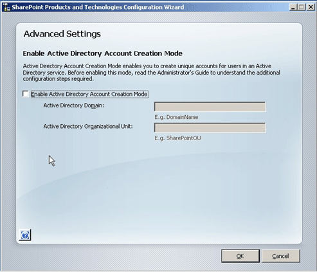Click the bold 'Enable Active Directory Account Creation Mode' subheading
This screenshot has height=272, width=317.
coord(103,53)
